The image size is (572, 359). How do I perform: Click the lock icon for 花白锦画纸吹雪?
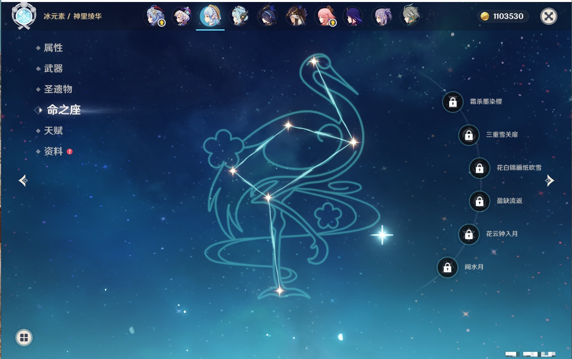480,168
